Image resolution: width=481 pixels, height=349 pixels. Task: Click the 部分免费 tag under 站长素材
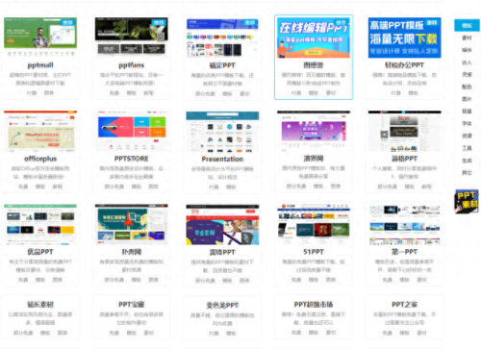point(23,333)
